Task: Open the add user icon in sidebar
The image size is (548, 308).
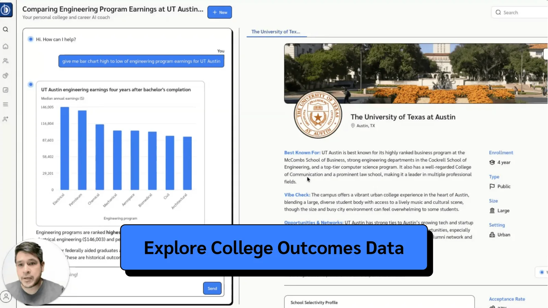Action: 5,119
